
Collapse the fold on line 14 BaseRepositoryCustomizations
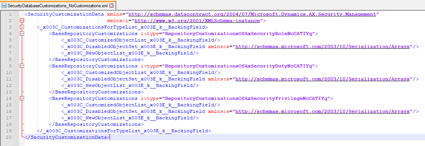(22, 98)
